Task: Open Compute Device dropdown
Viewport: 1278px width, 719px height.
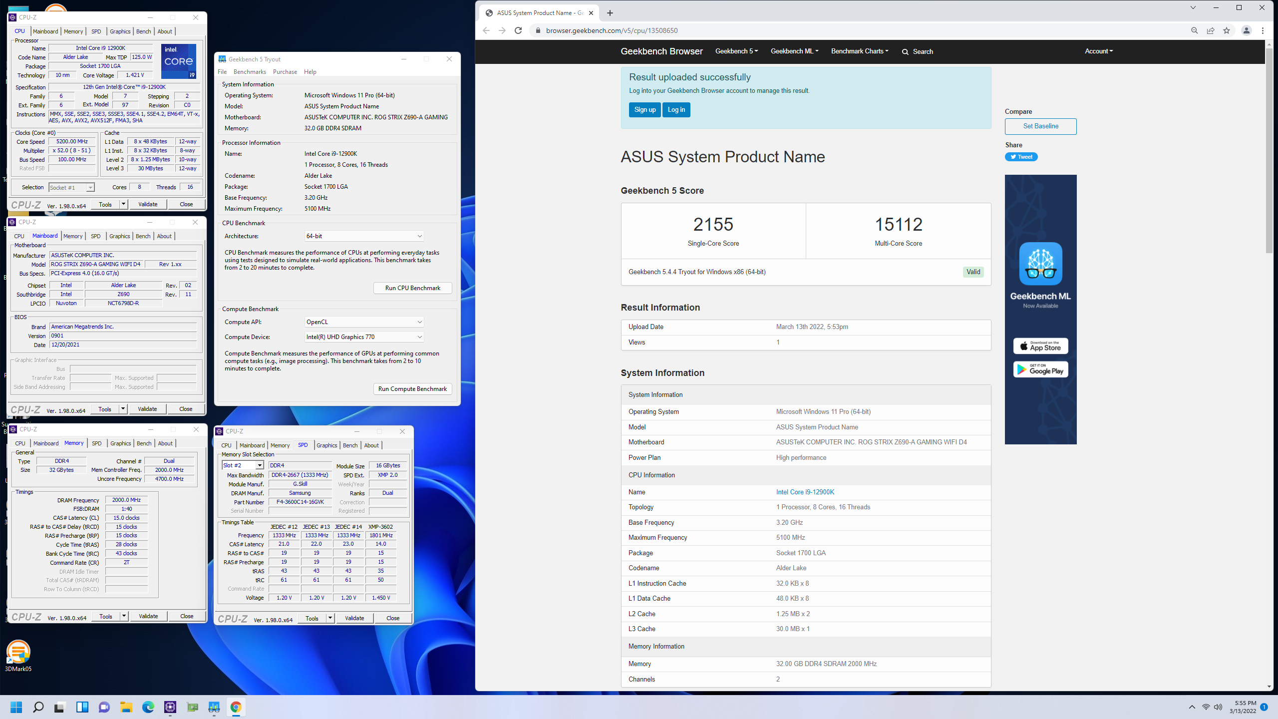Action: click(364, 337)
